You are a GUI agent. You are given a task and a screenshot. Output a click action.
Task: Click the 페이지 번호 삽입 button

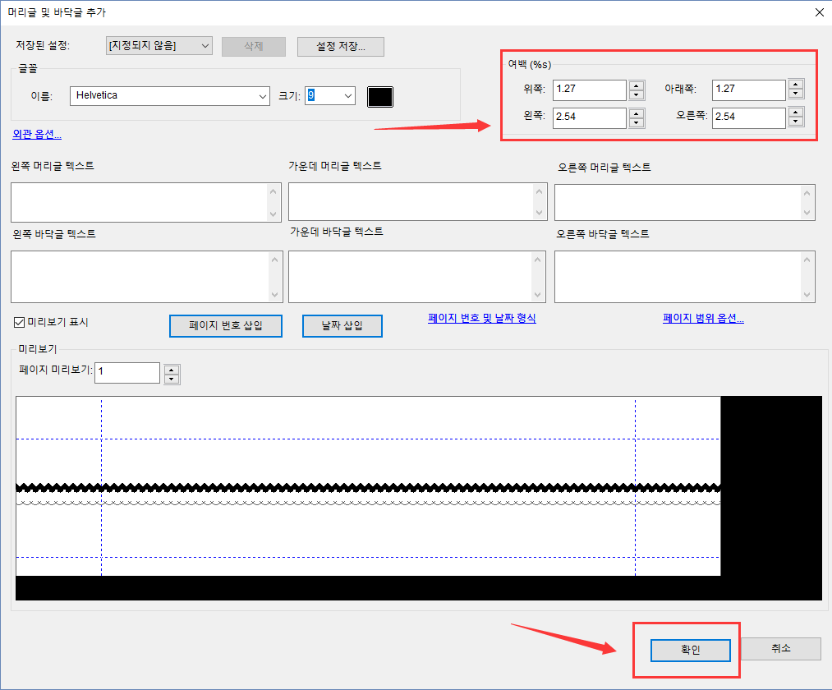[225, 325]
